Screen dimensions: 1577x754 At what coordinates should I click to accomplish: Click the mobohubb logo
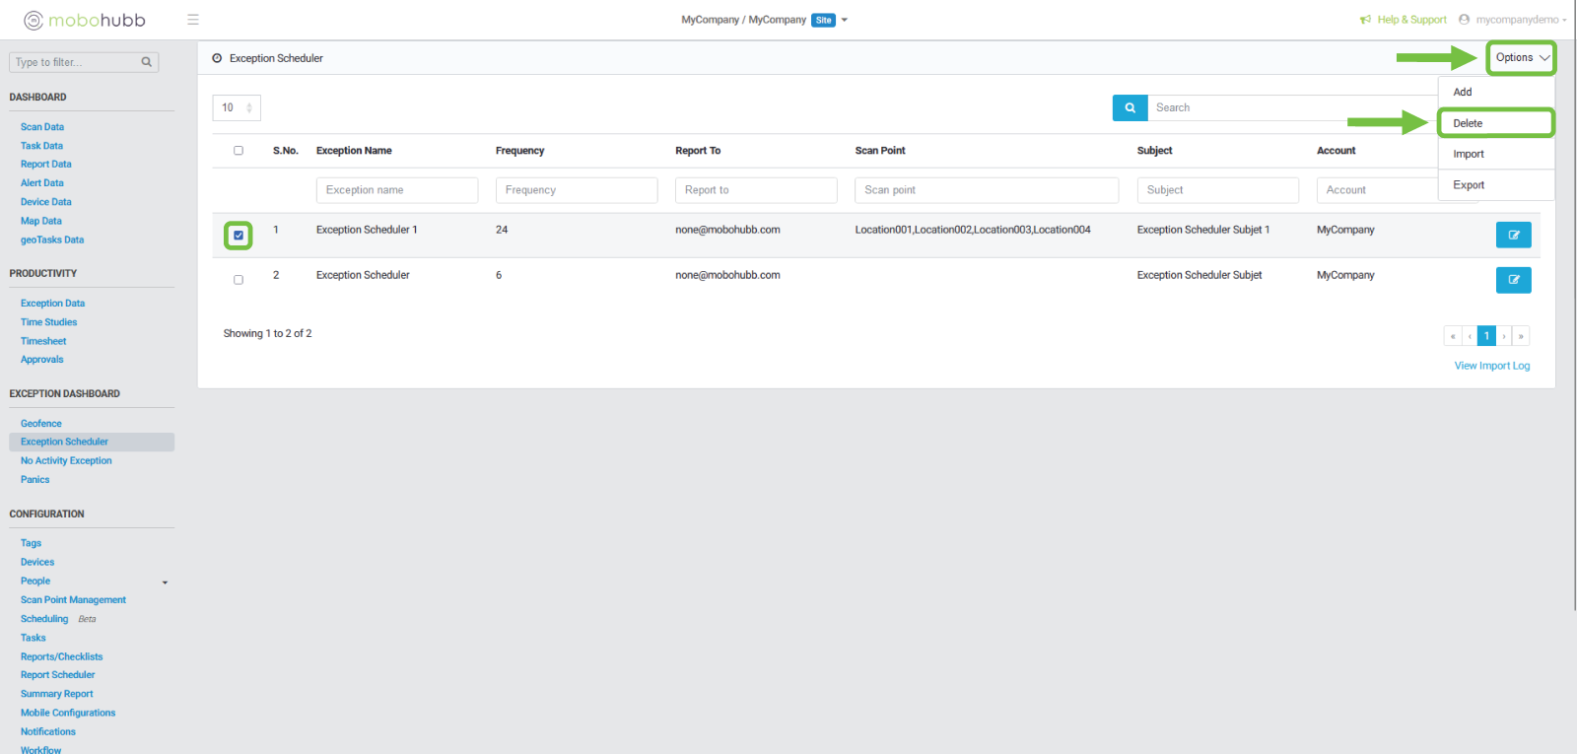[x=85, y=20]
